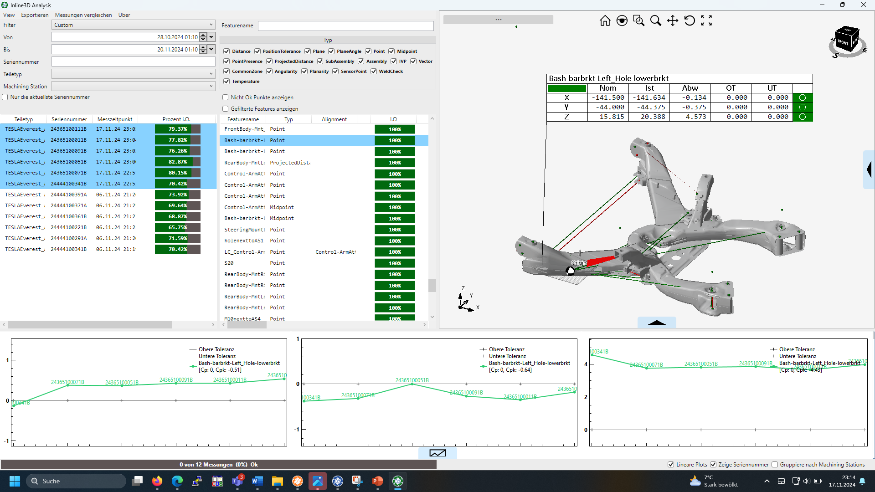Open the Bis date calendar dropdown
Image resolution: width=875 pixels, height=492 pixels.
coord(211,49)
